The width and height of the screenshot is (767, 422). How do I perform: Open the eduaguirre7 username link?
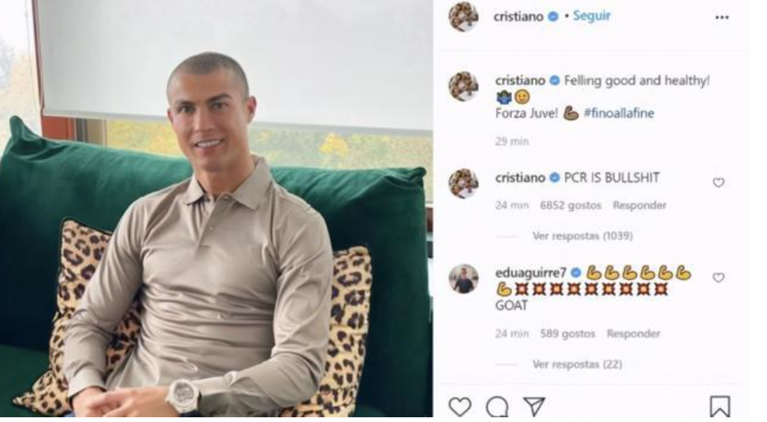(x=530, y=272)
